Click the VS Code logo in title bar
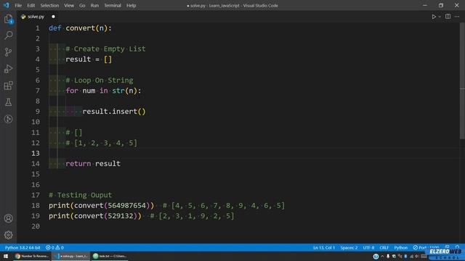The image size is (465, 261). [x=7, y=5]
